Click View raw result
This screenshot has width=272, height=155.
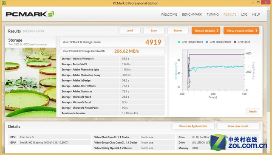pyautogui.click(x=238, y=126)
